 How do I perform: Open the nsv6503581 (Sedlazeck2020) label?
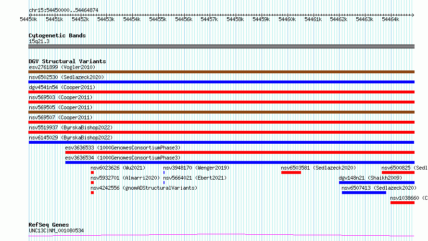(x=318, y=168)
